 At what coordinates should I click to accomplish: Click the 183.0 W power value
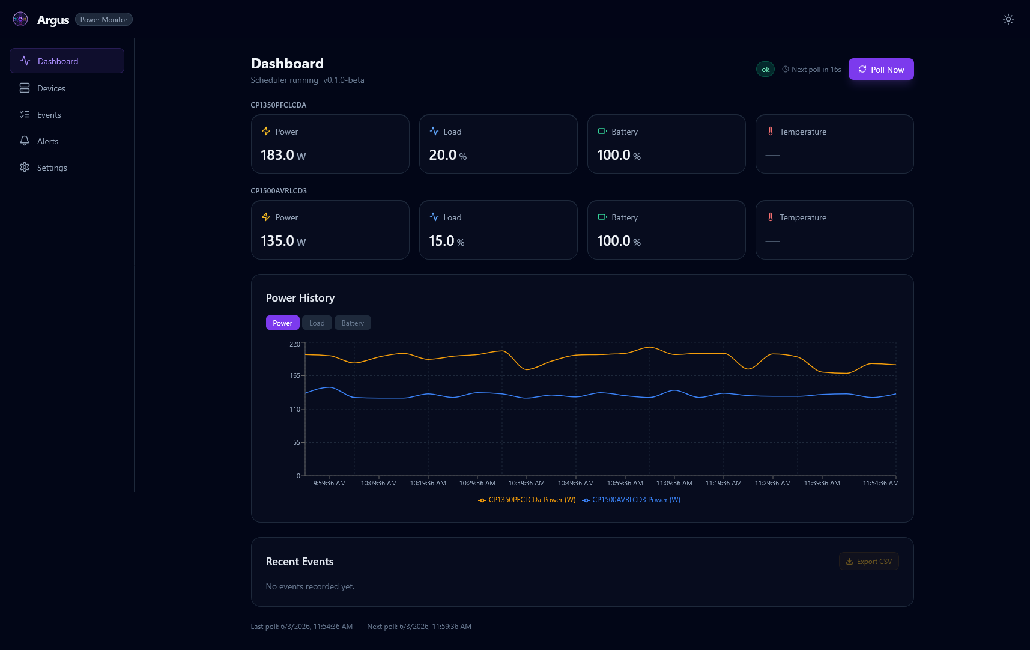pos(283,155)
